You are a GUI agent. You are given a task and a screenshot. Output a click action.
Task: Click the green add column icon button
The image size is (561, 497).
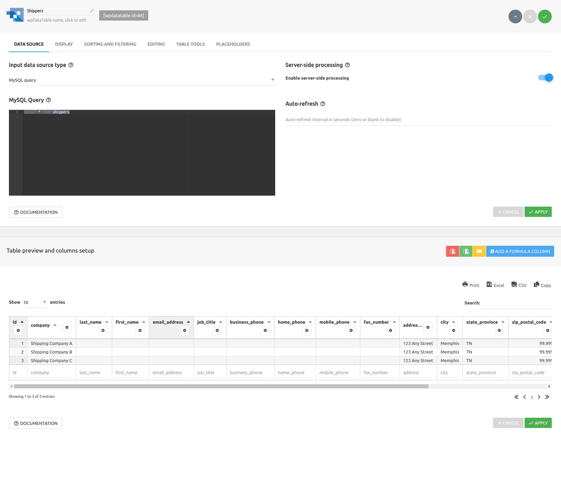pos(466,251)
